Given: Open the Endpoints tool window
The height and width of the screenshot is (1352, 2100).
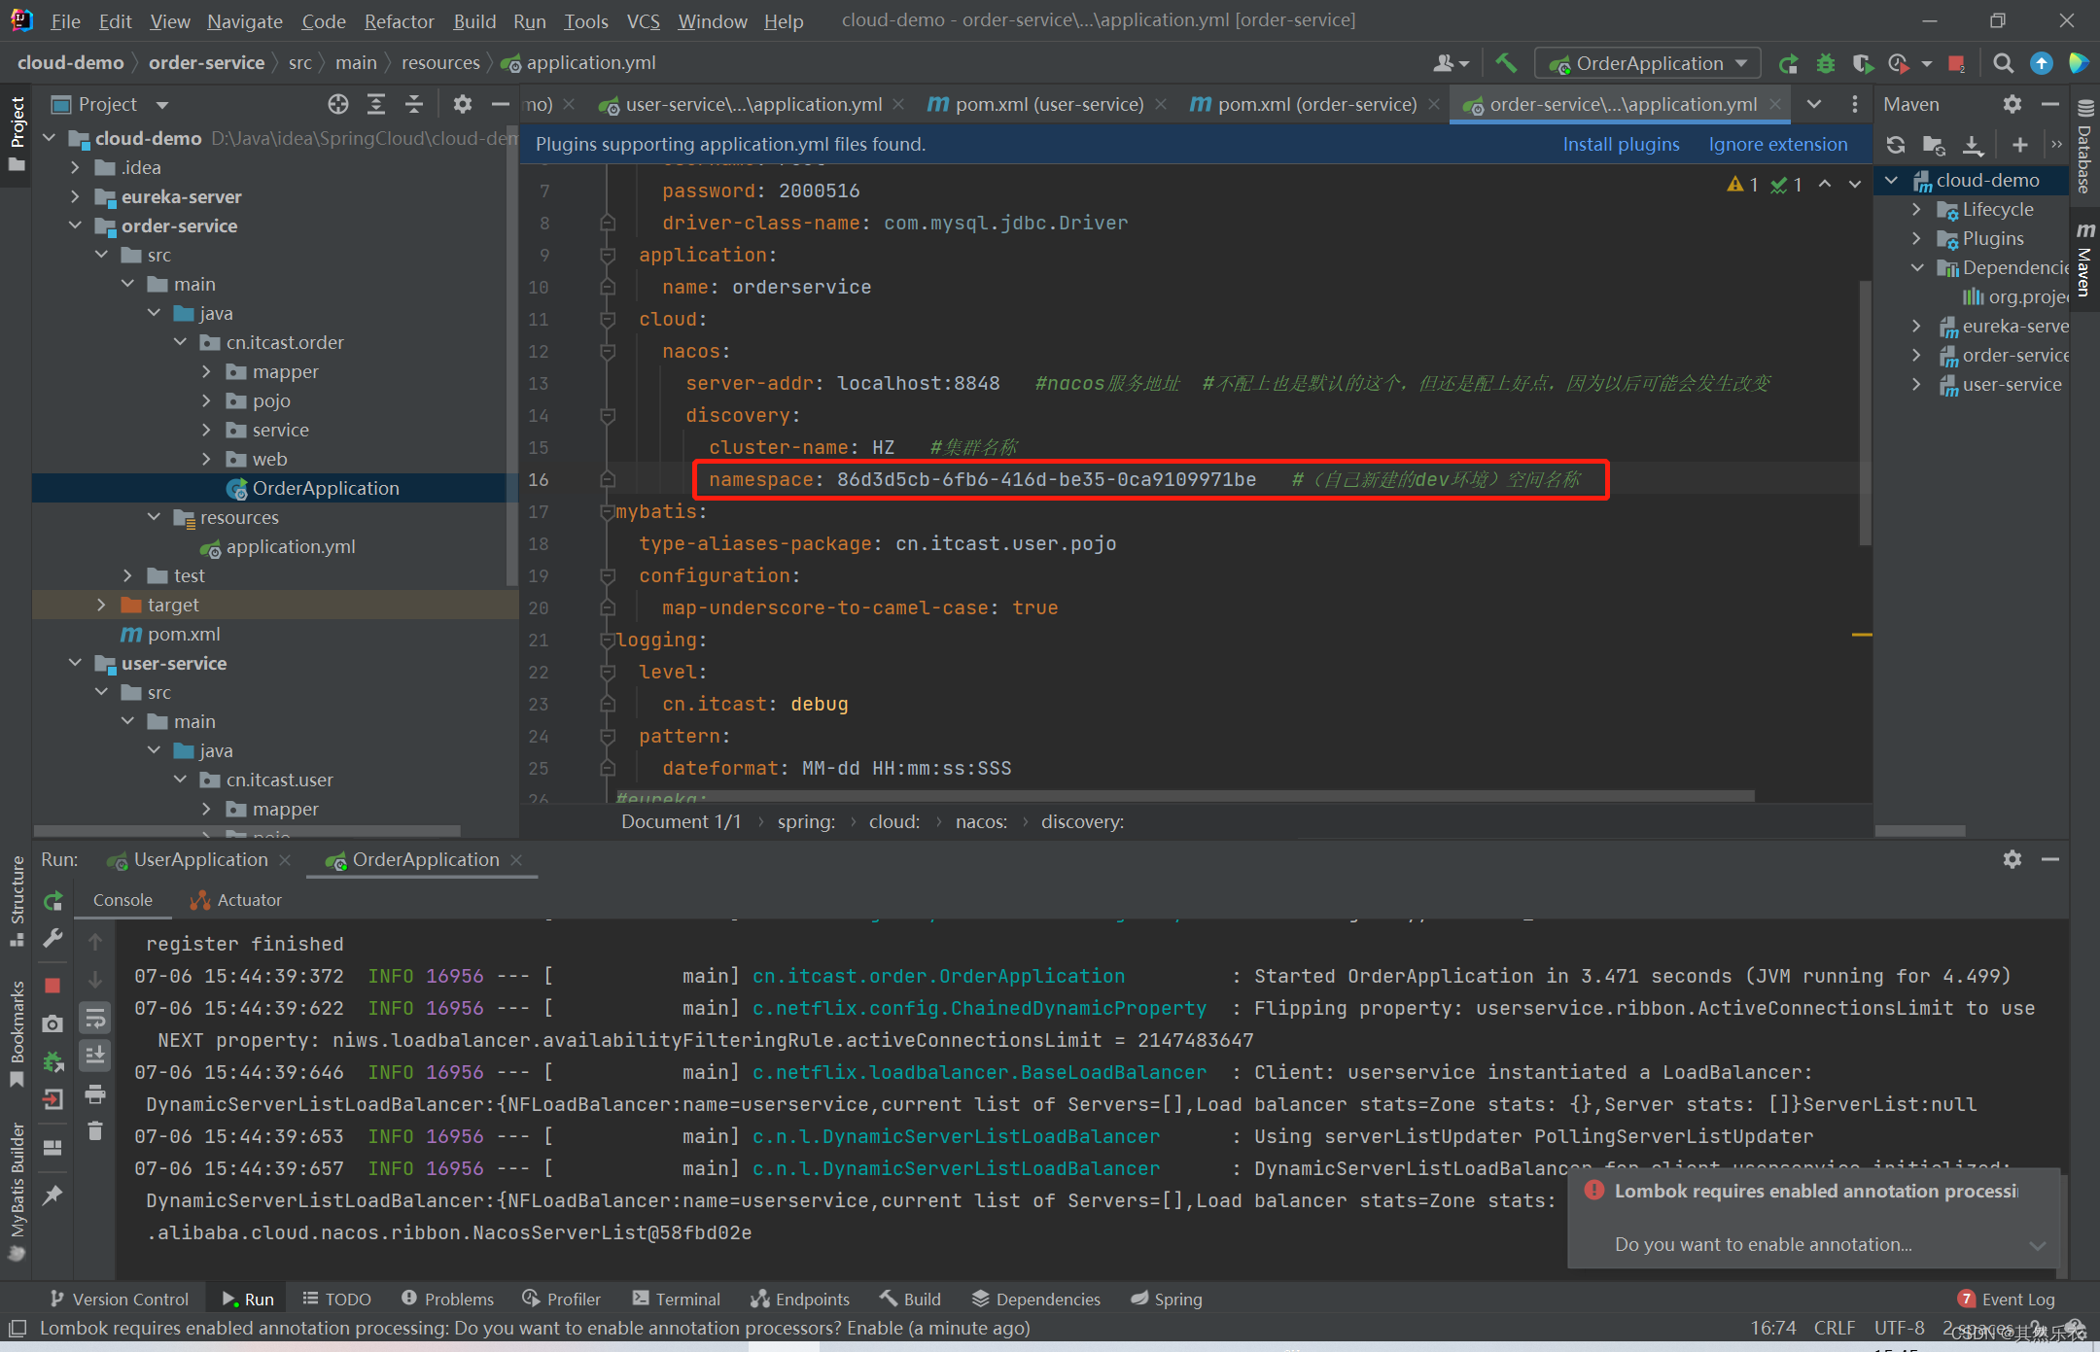Looking at the screenshot, I should (800, 1299).
